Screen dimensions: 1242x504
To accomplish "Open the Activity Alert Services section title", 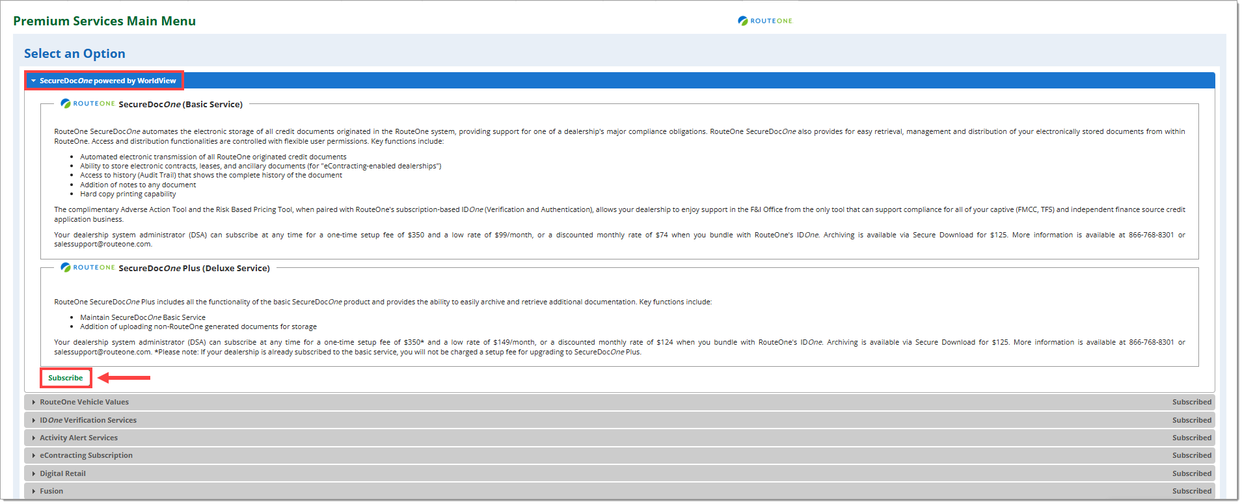I will [79, 438].
